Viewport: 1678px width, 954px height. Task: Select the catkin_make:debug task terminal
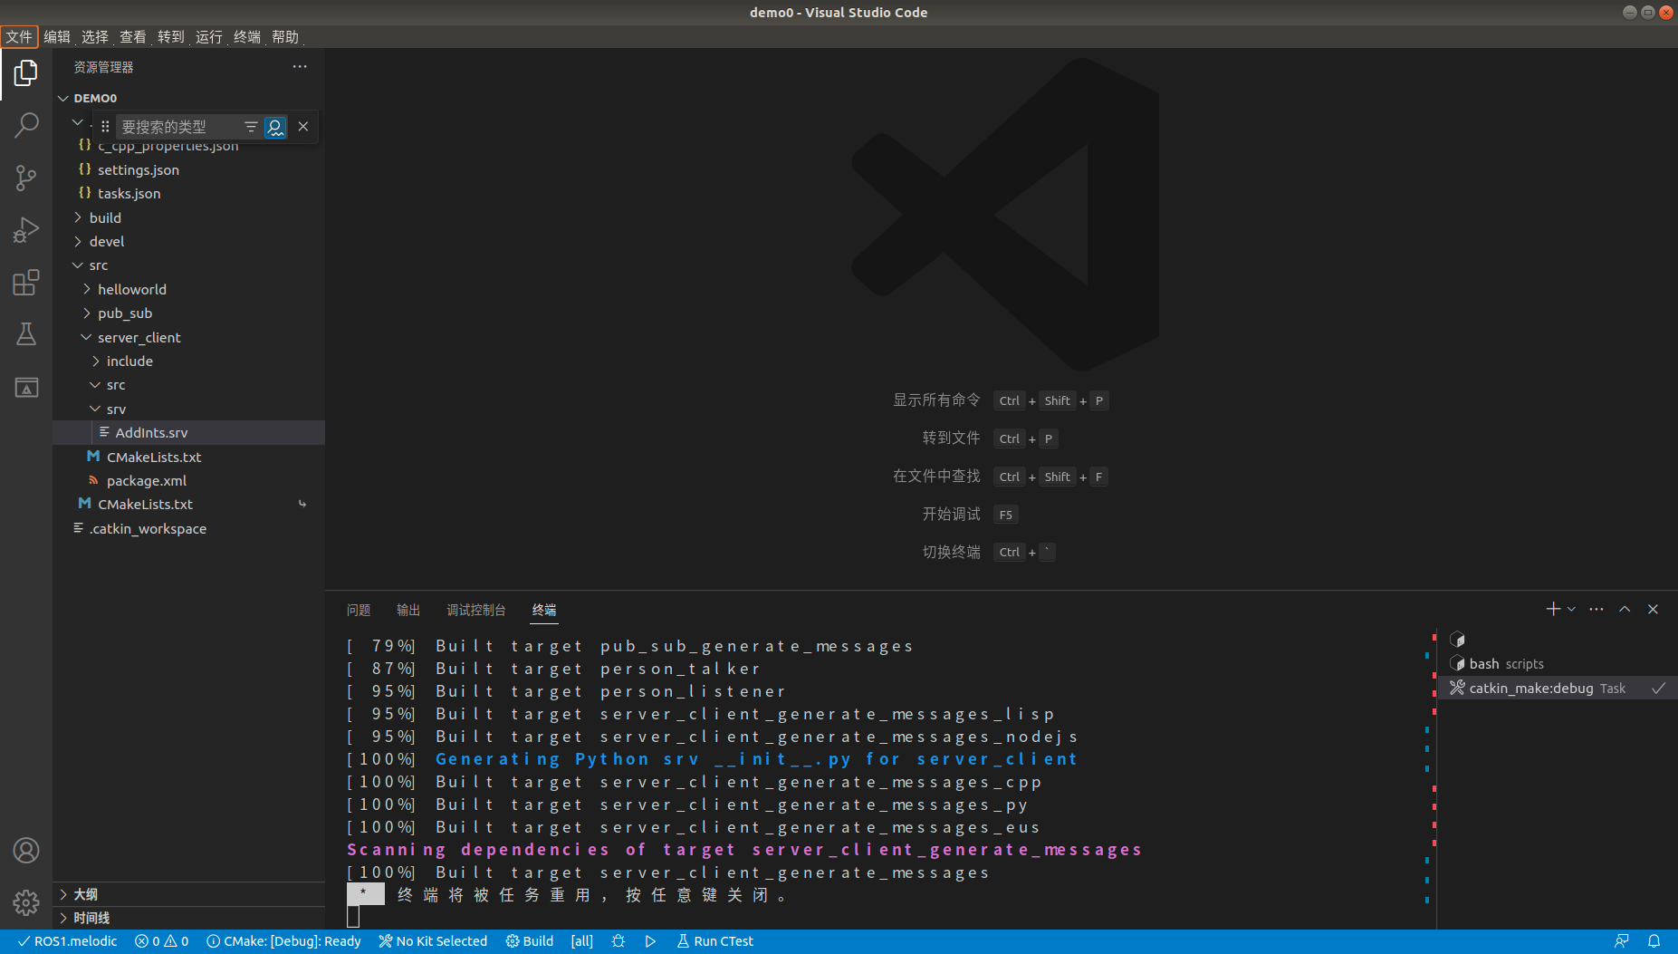[x=1558, y=688]
